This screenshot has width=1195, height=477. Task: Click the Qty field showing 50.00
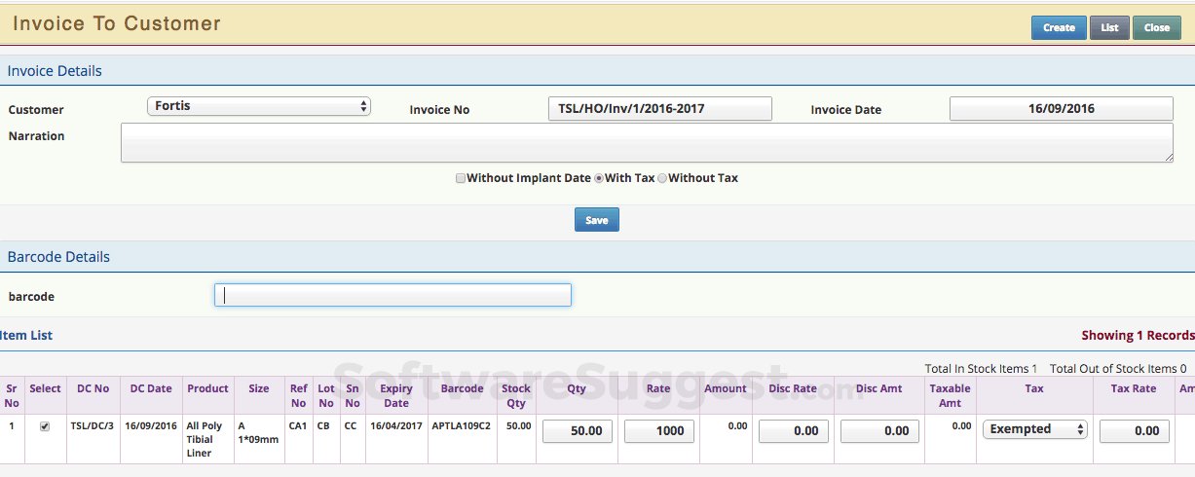[x=578, y=430]
